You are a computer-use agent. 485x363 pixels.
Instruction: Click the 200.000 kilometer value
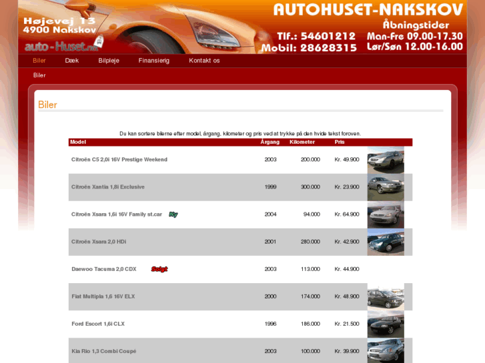pyautogui.click(x=310, y=160)
